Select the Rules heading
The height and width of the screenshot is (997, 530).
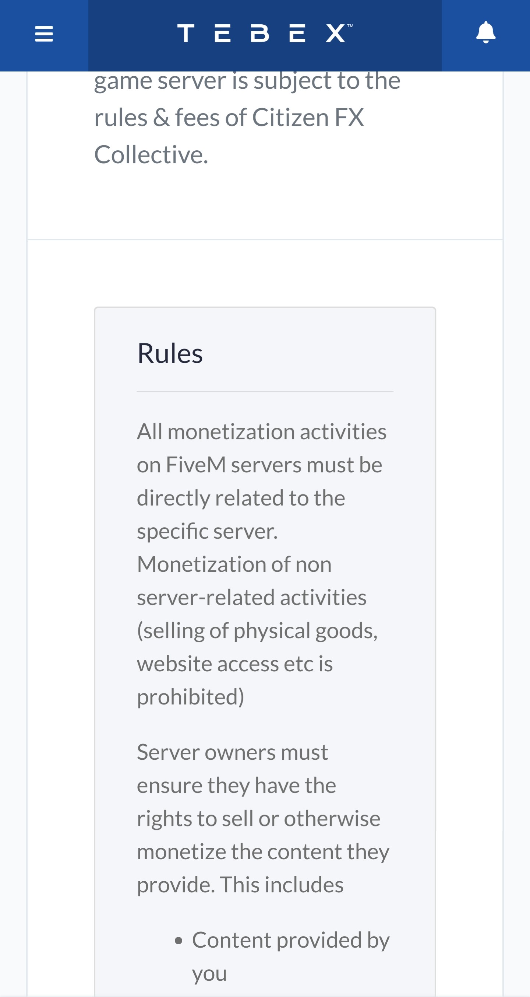(170, 353)
